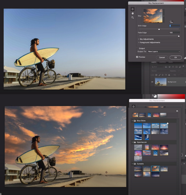The width and height of the screenshot is (186, 195).
Task: Click the type layer filter T icon
Action: pyautogui.click(x=173, y=67)
